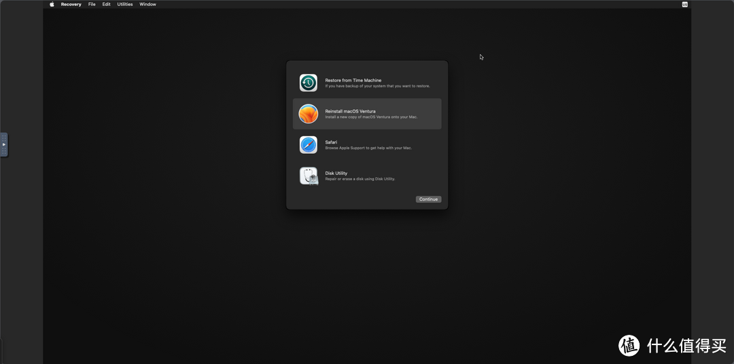The image size is (734, 364).
Task: Click the Safari compass icon
Action: click(309, 144)
